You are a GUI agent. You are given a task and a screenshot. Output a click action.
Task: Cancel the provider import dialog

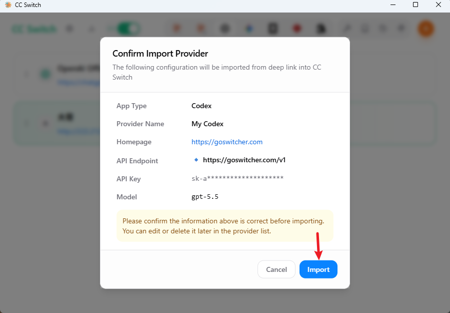276,269
